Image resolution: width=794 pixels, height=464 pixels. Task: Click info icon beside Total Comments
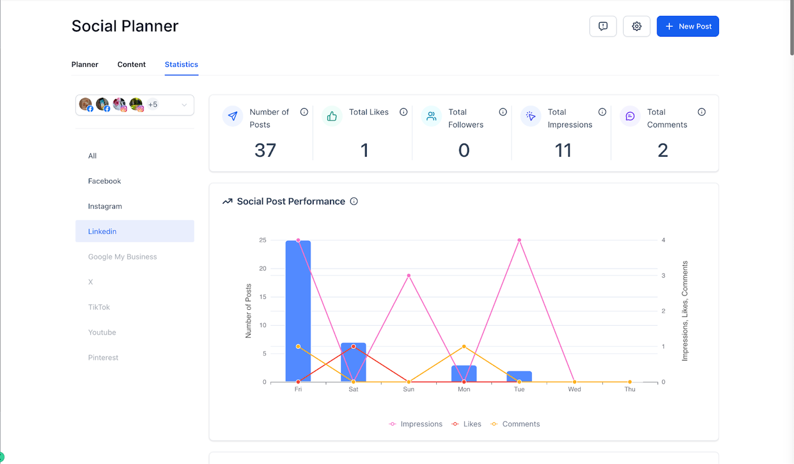coord(702,112)
